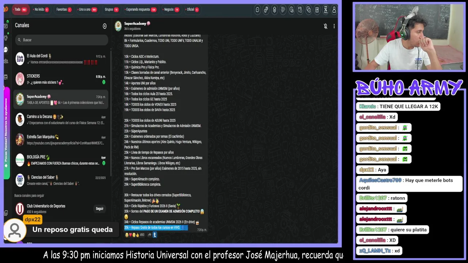This screenshot has width=468, height=263.
Task: Select the Grupos filter tab
Action: point(111,9)
